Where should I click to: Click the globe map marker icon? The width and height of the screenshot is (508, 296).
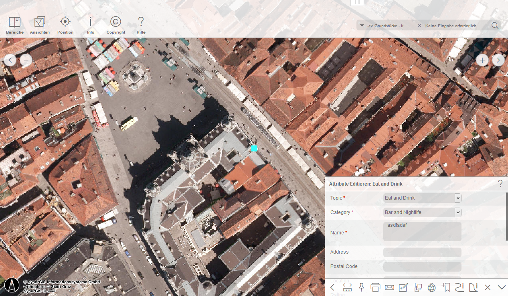pos(431,287)
